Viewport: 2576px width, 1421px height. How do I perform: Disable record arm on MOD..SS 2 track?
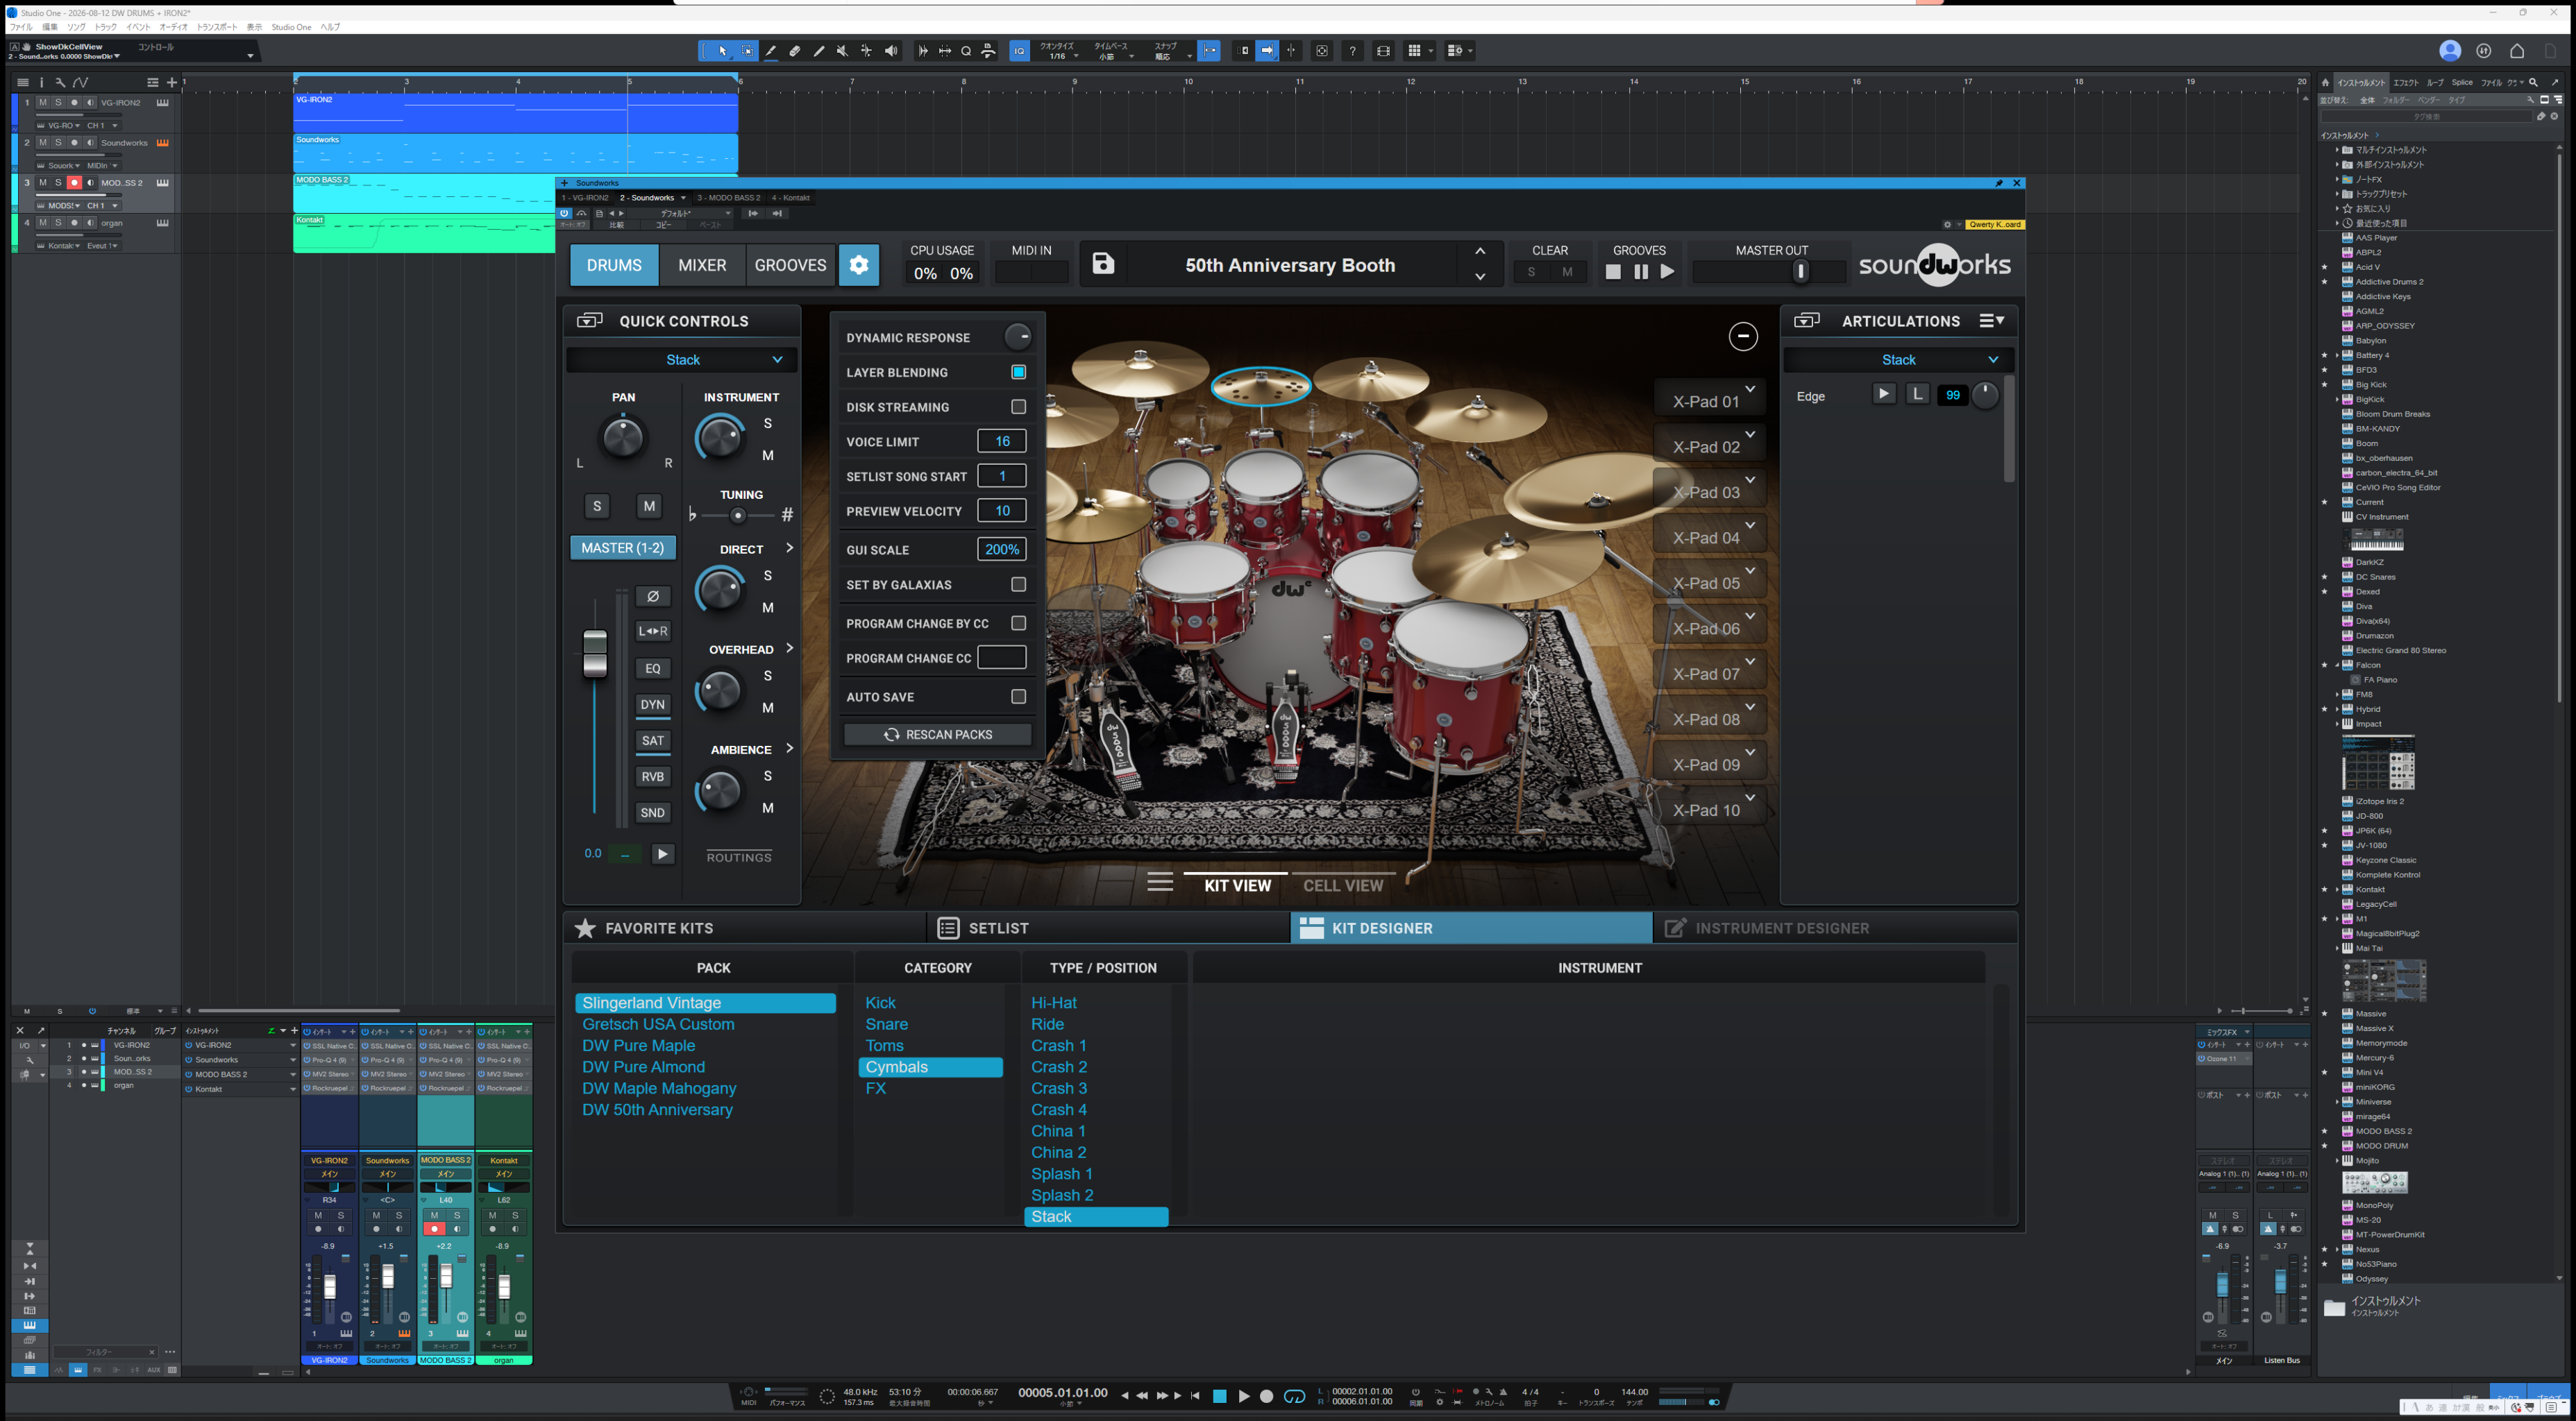tap(74, 183)
